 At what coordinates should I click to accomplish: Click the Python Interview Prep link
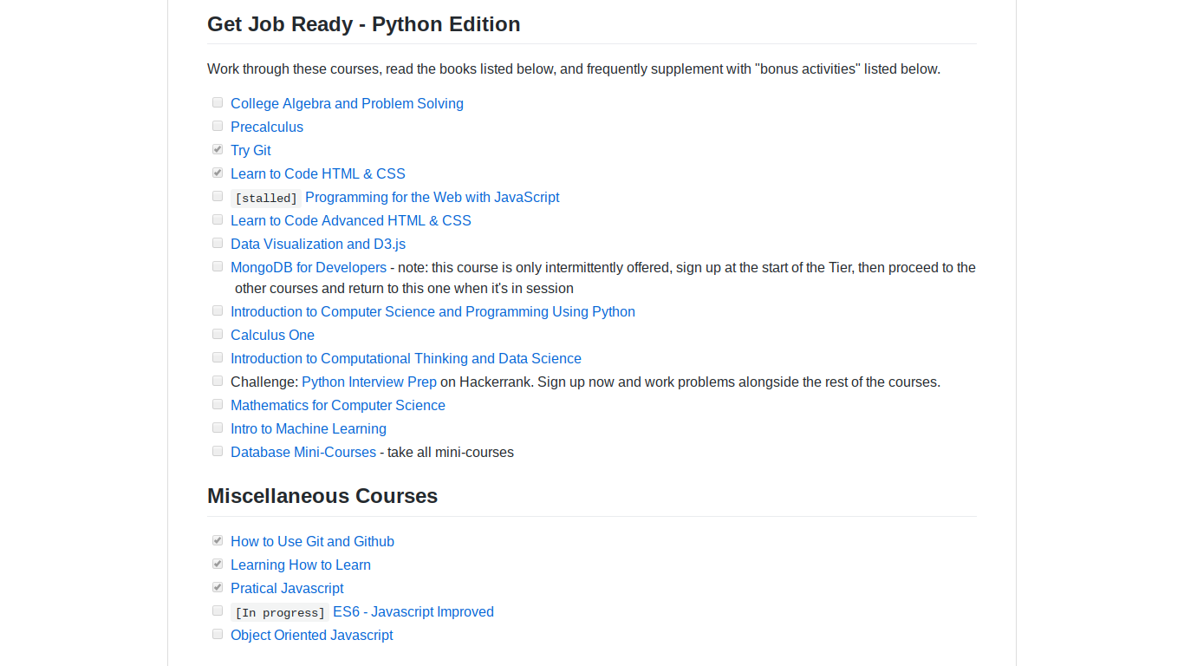(369, 382)
